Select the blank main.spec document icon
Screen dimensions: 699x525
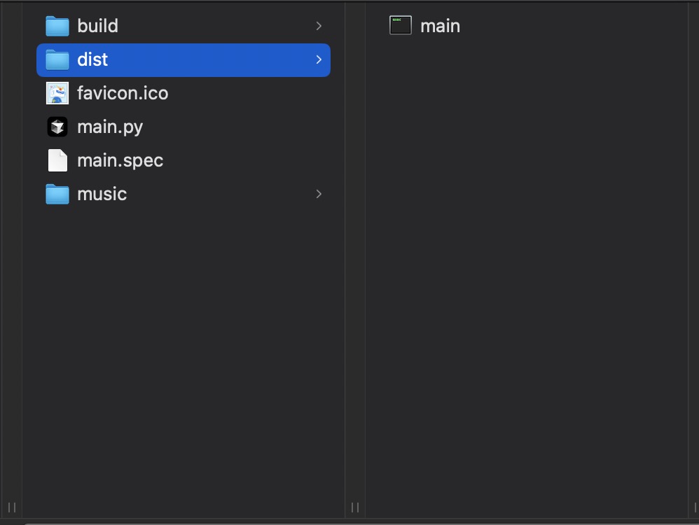(x=57, y=160)
